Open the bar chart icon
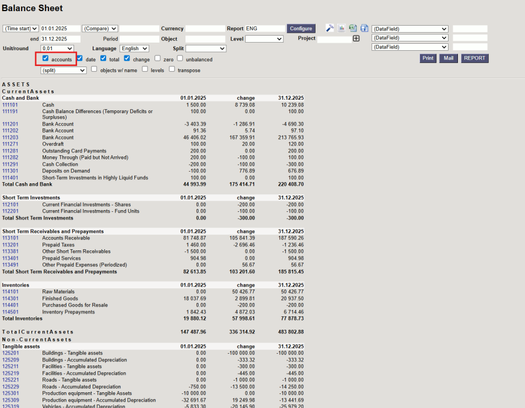 pyautogui.click(x=341, y=28)
